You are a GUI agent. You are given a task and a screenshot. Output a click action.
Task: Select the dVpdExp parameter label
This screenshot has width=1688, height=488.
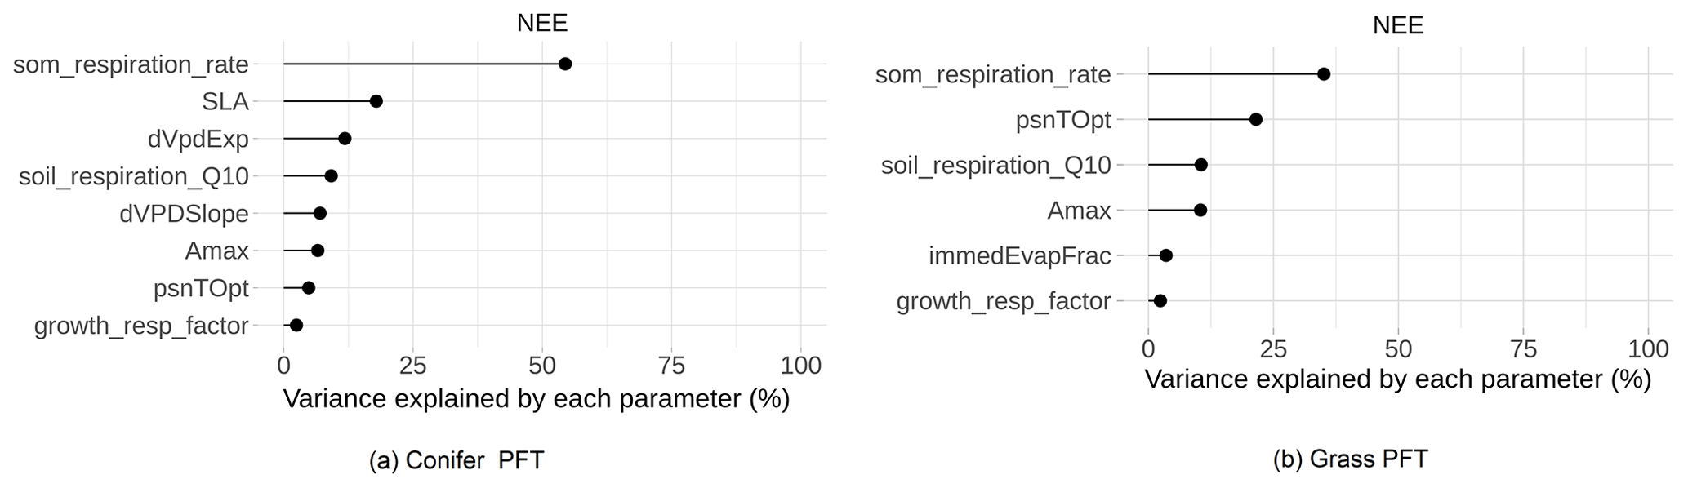[198, 140]
